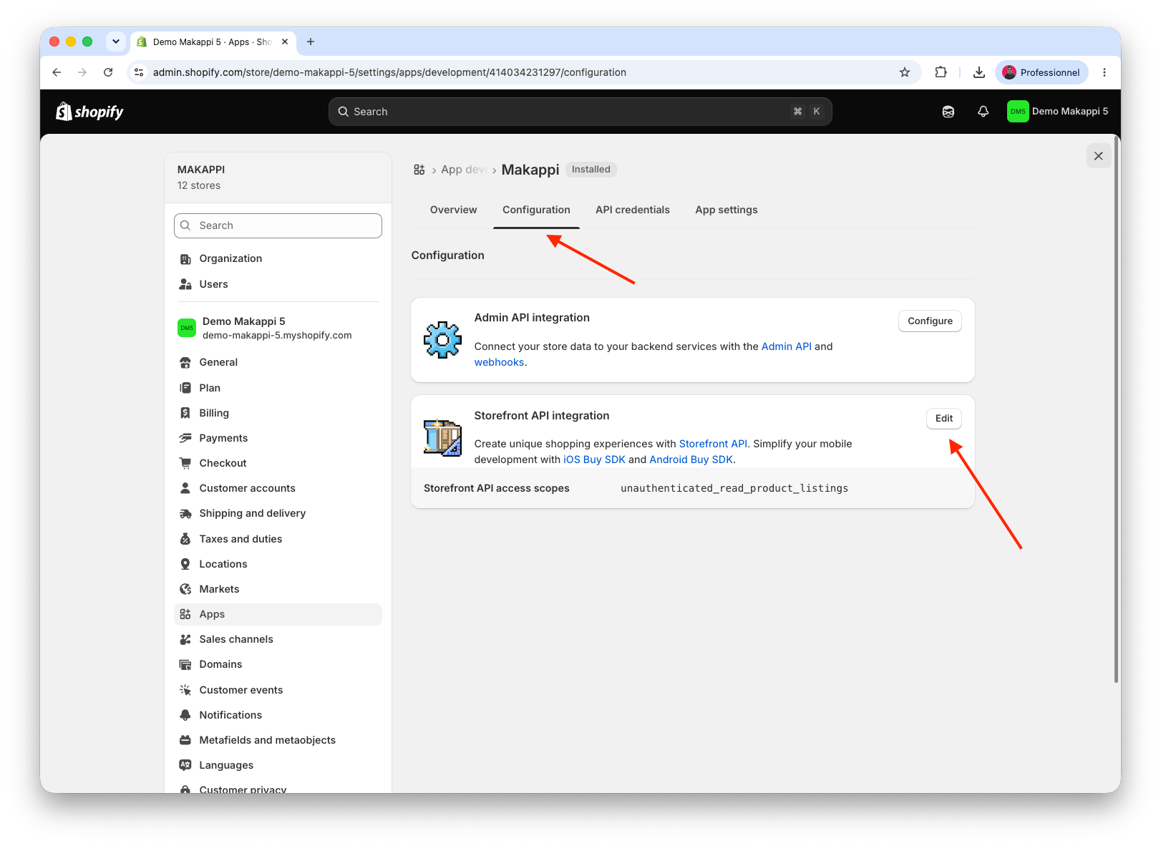Click the Billing receipt icon
This screenshot has height=846, width=1161.
point(185,413)
